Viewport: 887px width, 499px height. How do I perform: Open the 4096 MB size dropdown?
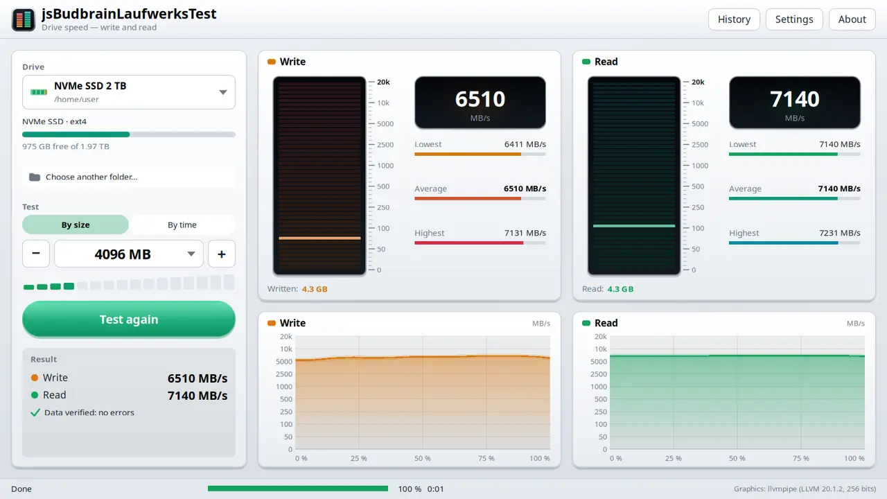tap(129, 254)
